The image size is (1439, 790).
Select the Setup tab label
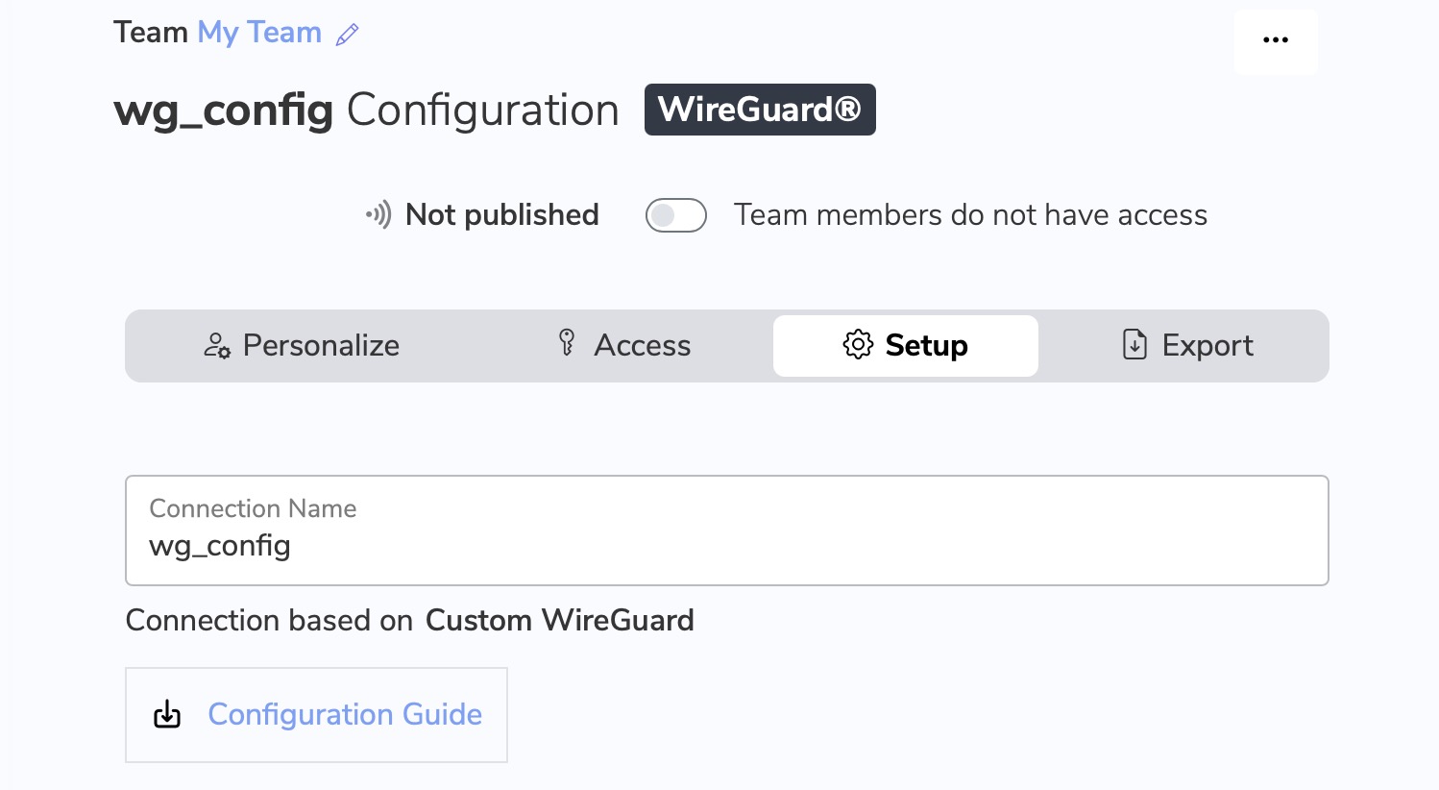(x=926, y=345)
